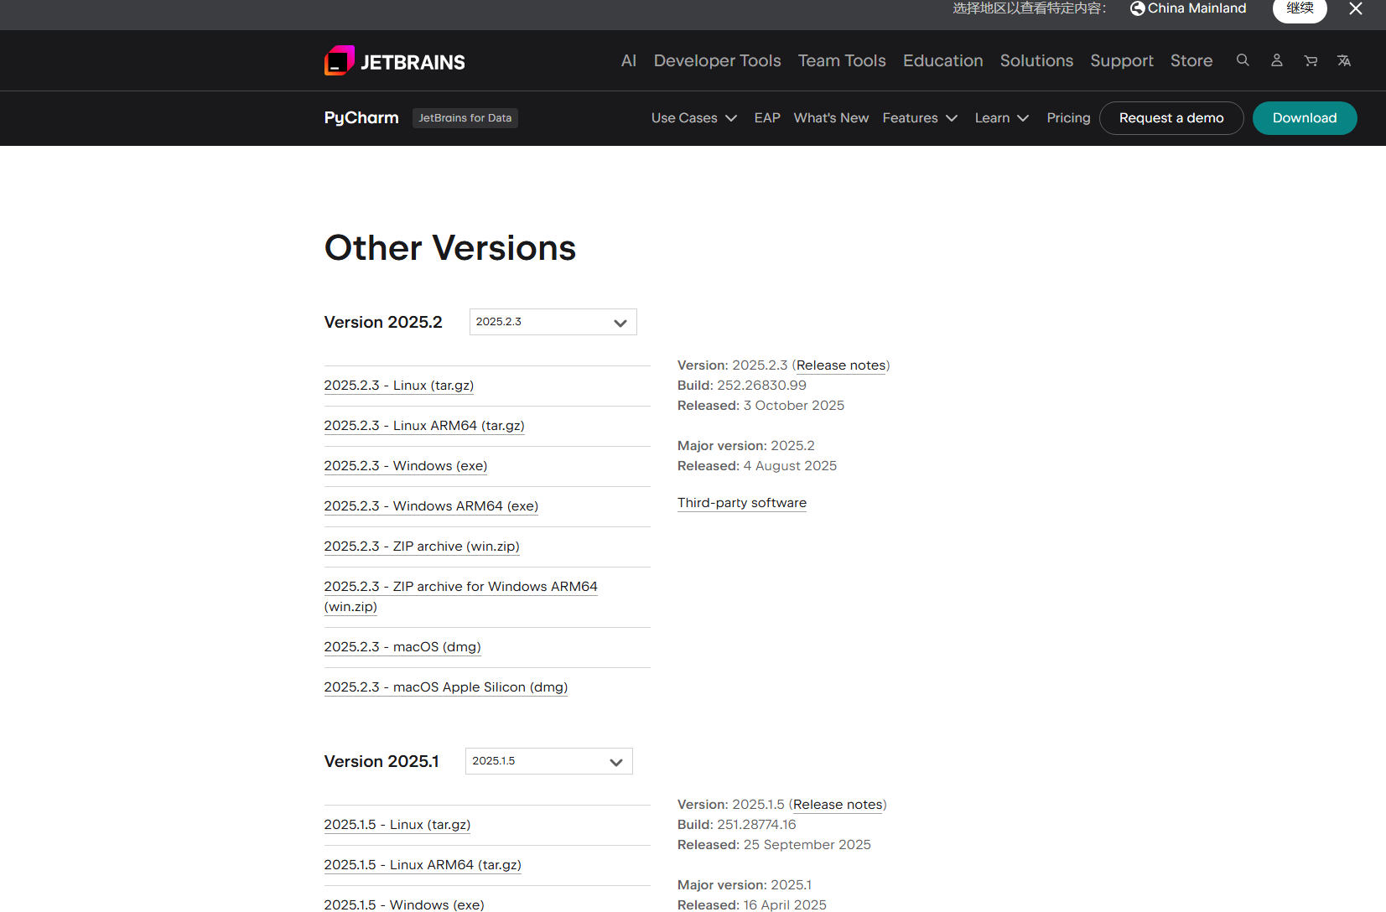Click the Released 25 September 2025 text

(774, 845)
